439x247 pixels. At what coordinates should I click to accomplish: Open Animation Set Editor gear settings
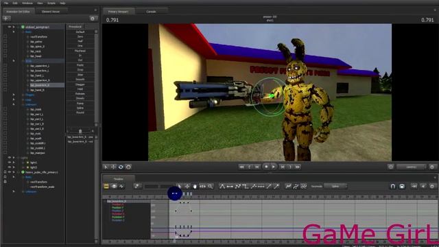click(93, 19)
